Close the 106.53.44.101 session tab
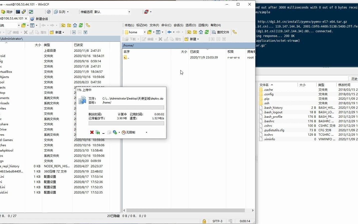This screenshot has height=224, width=358. point(26,18)
